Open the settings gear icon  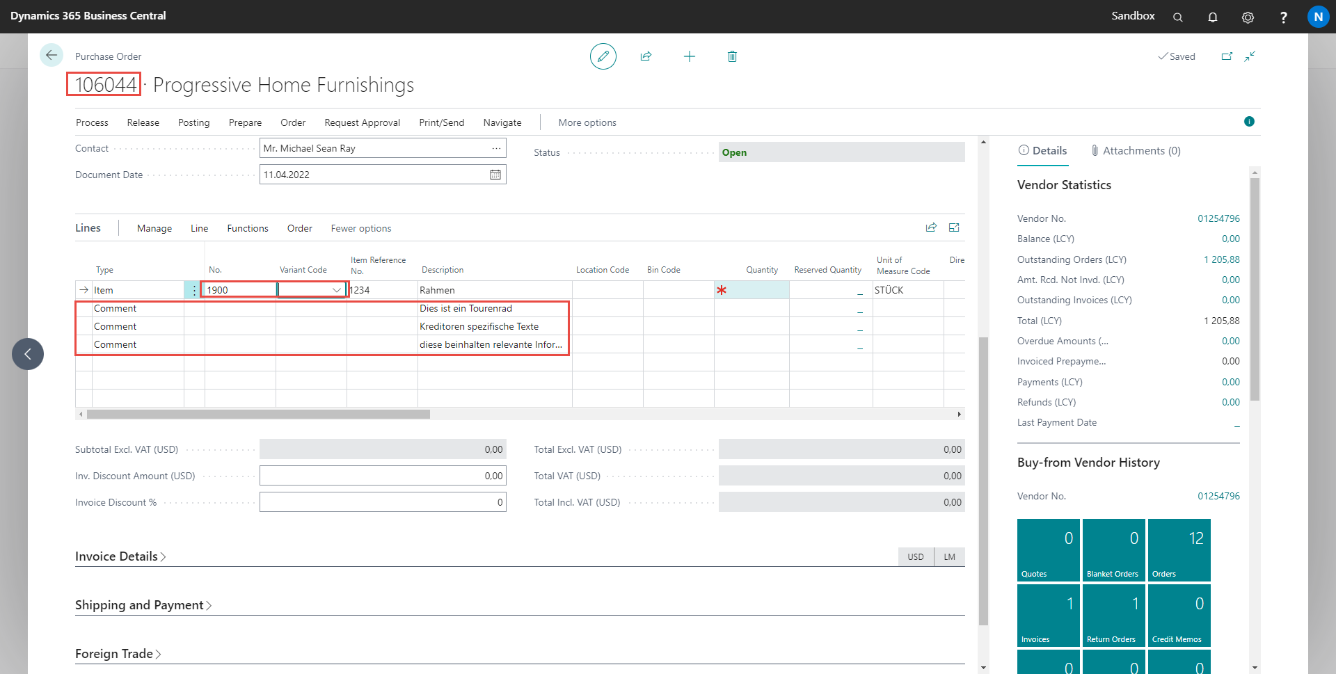click(1248, 17)
